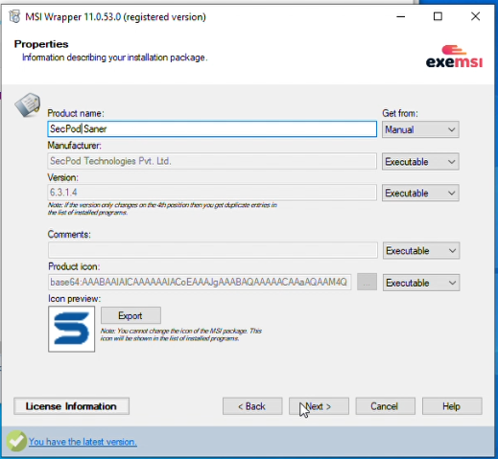Click the 'Version:' label
The image size is (498, 459).
[x=63, y=177]
